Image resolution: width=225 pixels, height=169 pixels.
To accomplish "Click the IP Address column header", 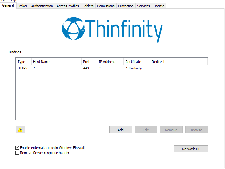I will click(110, 62).
